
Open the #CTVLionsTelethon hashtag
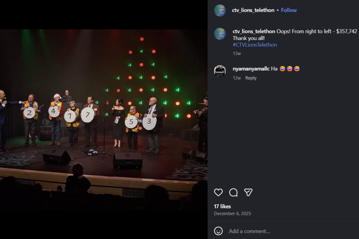254,45
